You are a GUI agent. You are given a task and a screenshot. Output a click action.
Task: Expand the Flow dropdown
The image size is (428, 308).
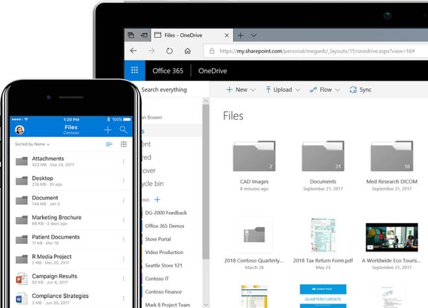click(324, 90)
